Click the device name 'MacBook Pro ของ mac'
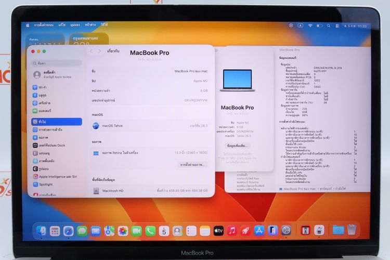390x260 pixels. click(191, 71)
